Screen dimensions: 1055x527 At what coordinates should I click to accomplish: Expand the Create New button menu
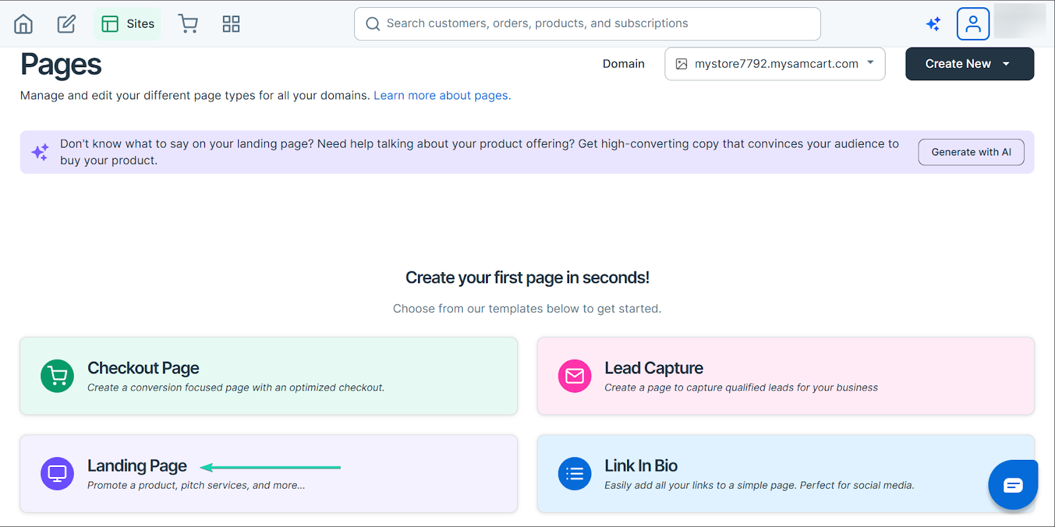[x=969, y=64]
